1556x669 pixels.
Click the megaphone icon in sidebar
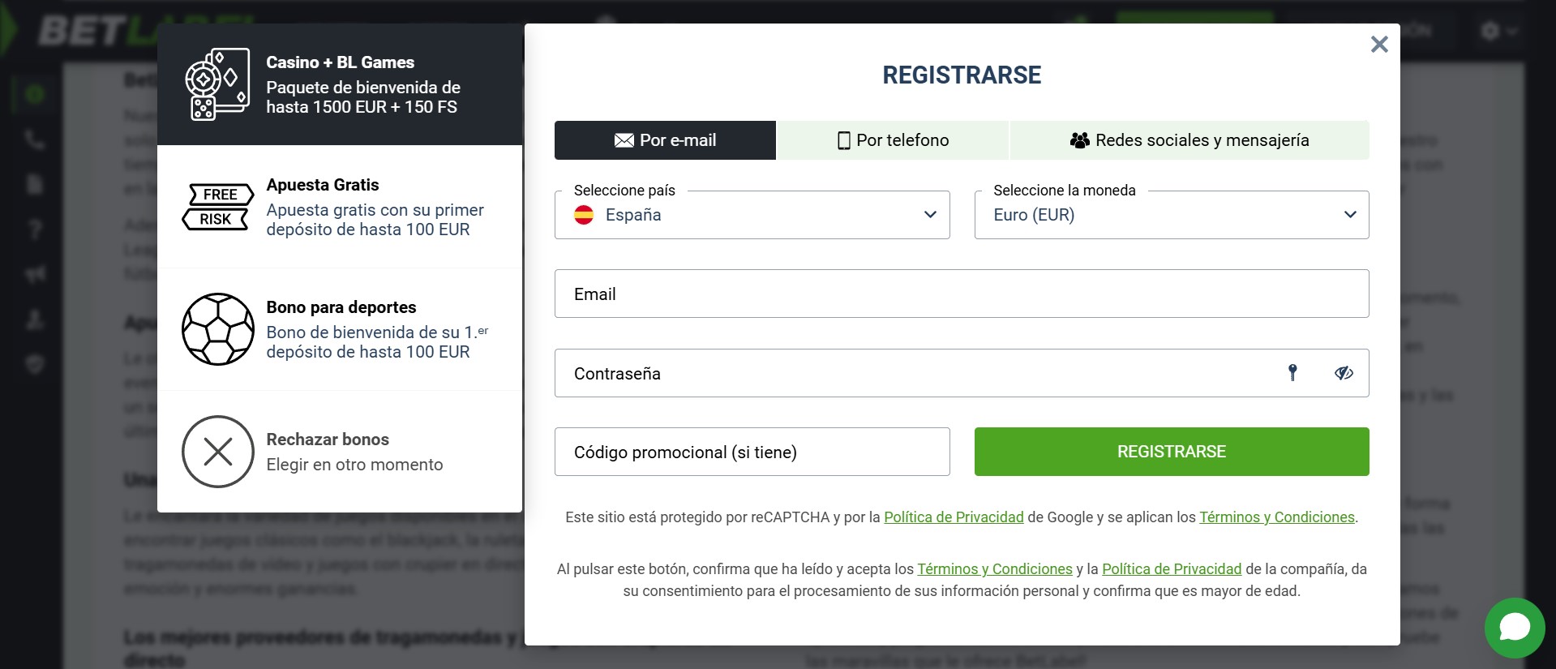34,275
